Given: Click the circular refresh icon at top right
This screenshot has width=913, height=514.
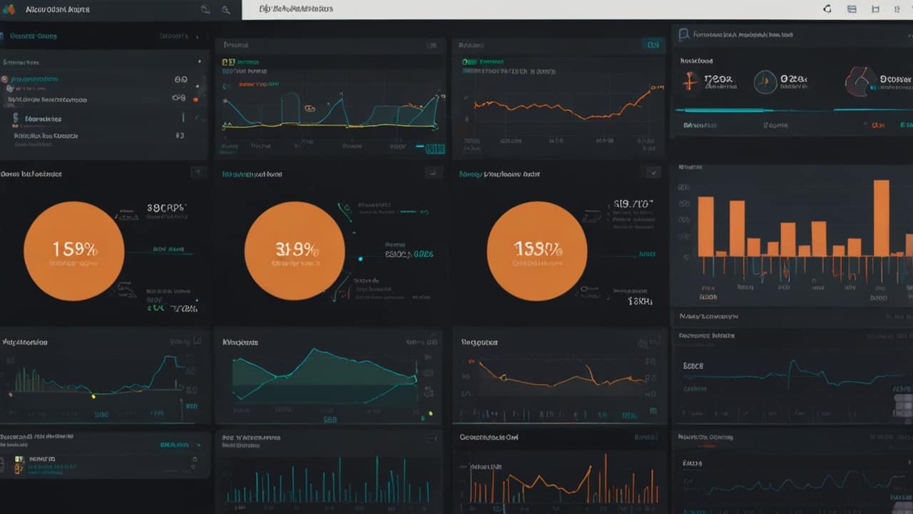Looking at the screenshot, I should pos(827,9).
